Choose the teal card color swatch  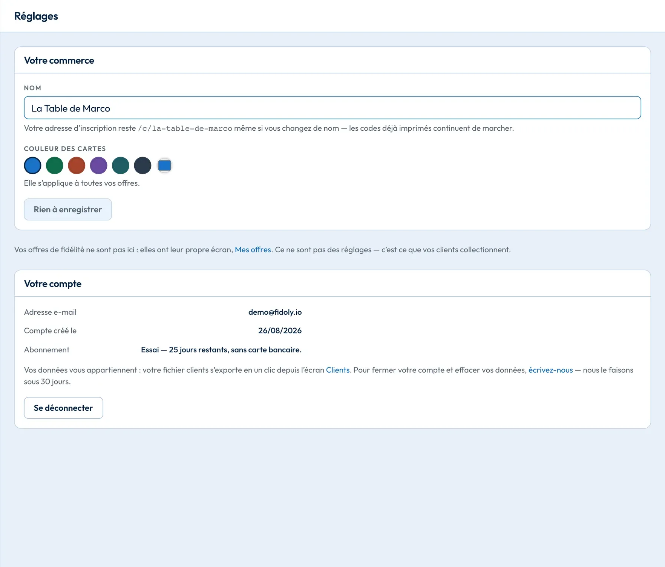click(x=121, y=166)
